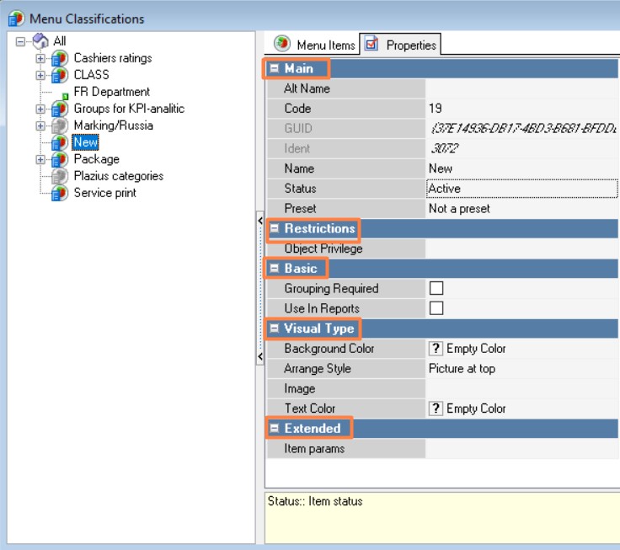Image resolution: width=620 pixels, height=550 pixels.
Task: Click the Ident value 3072
Action: coord(445,149)
